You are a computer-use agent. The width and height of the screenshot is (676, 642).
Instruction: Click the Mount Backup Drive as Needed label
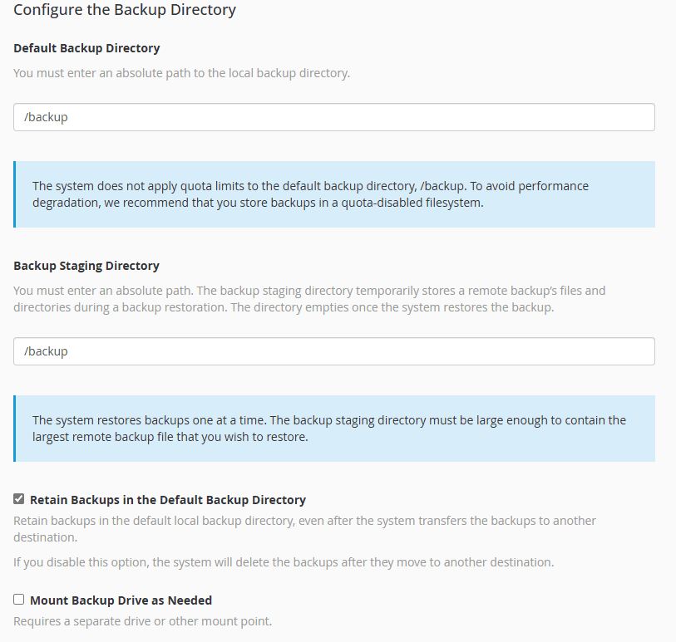click(121, 600)
